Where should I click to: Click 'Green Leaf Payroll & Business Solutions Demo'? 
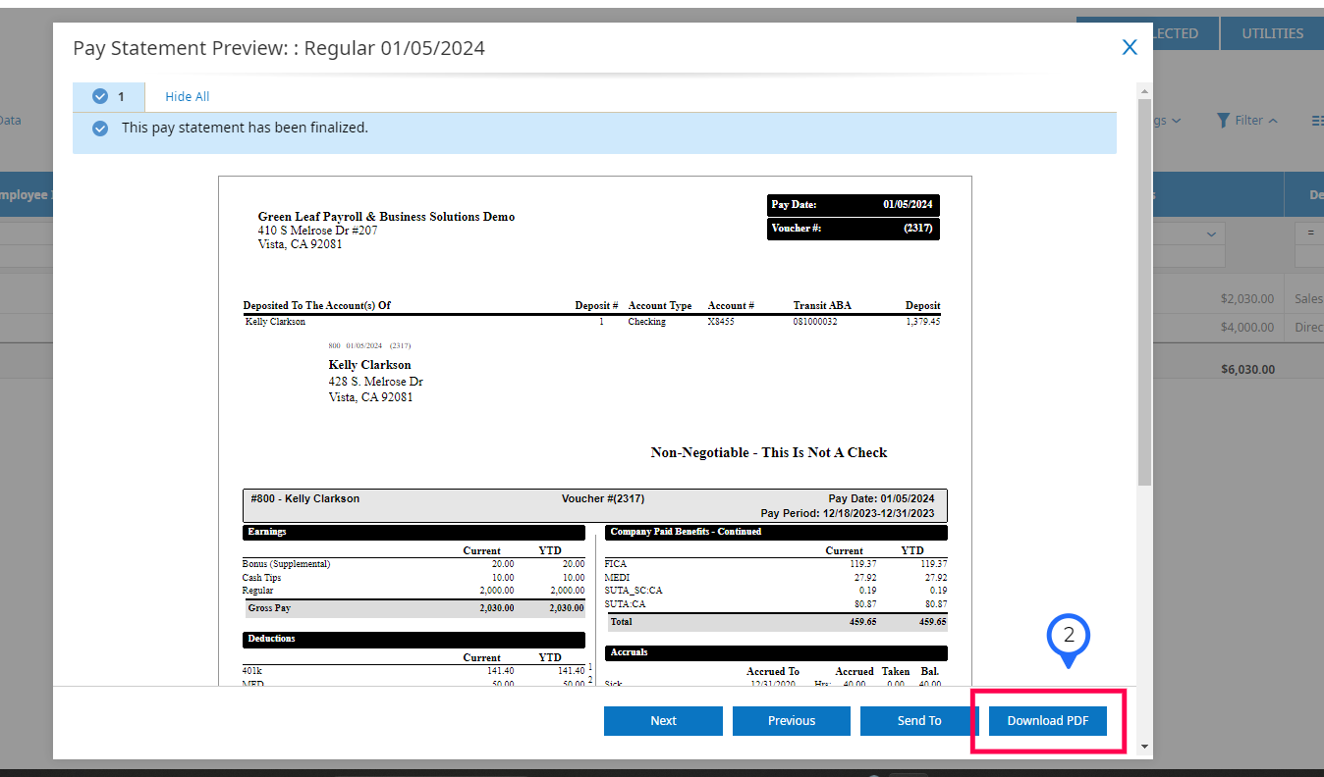pyautogui.click(x=386, y=217)
